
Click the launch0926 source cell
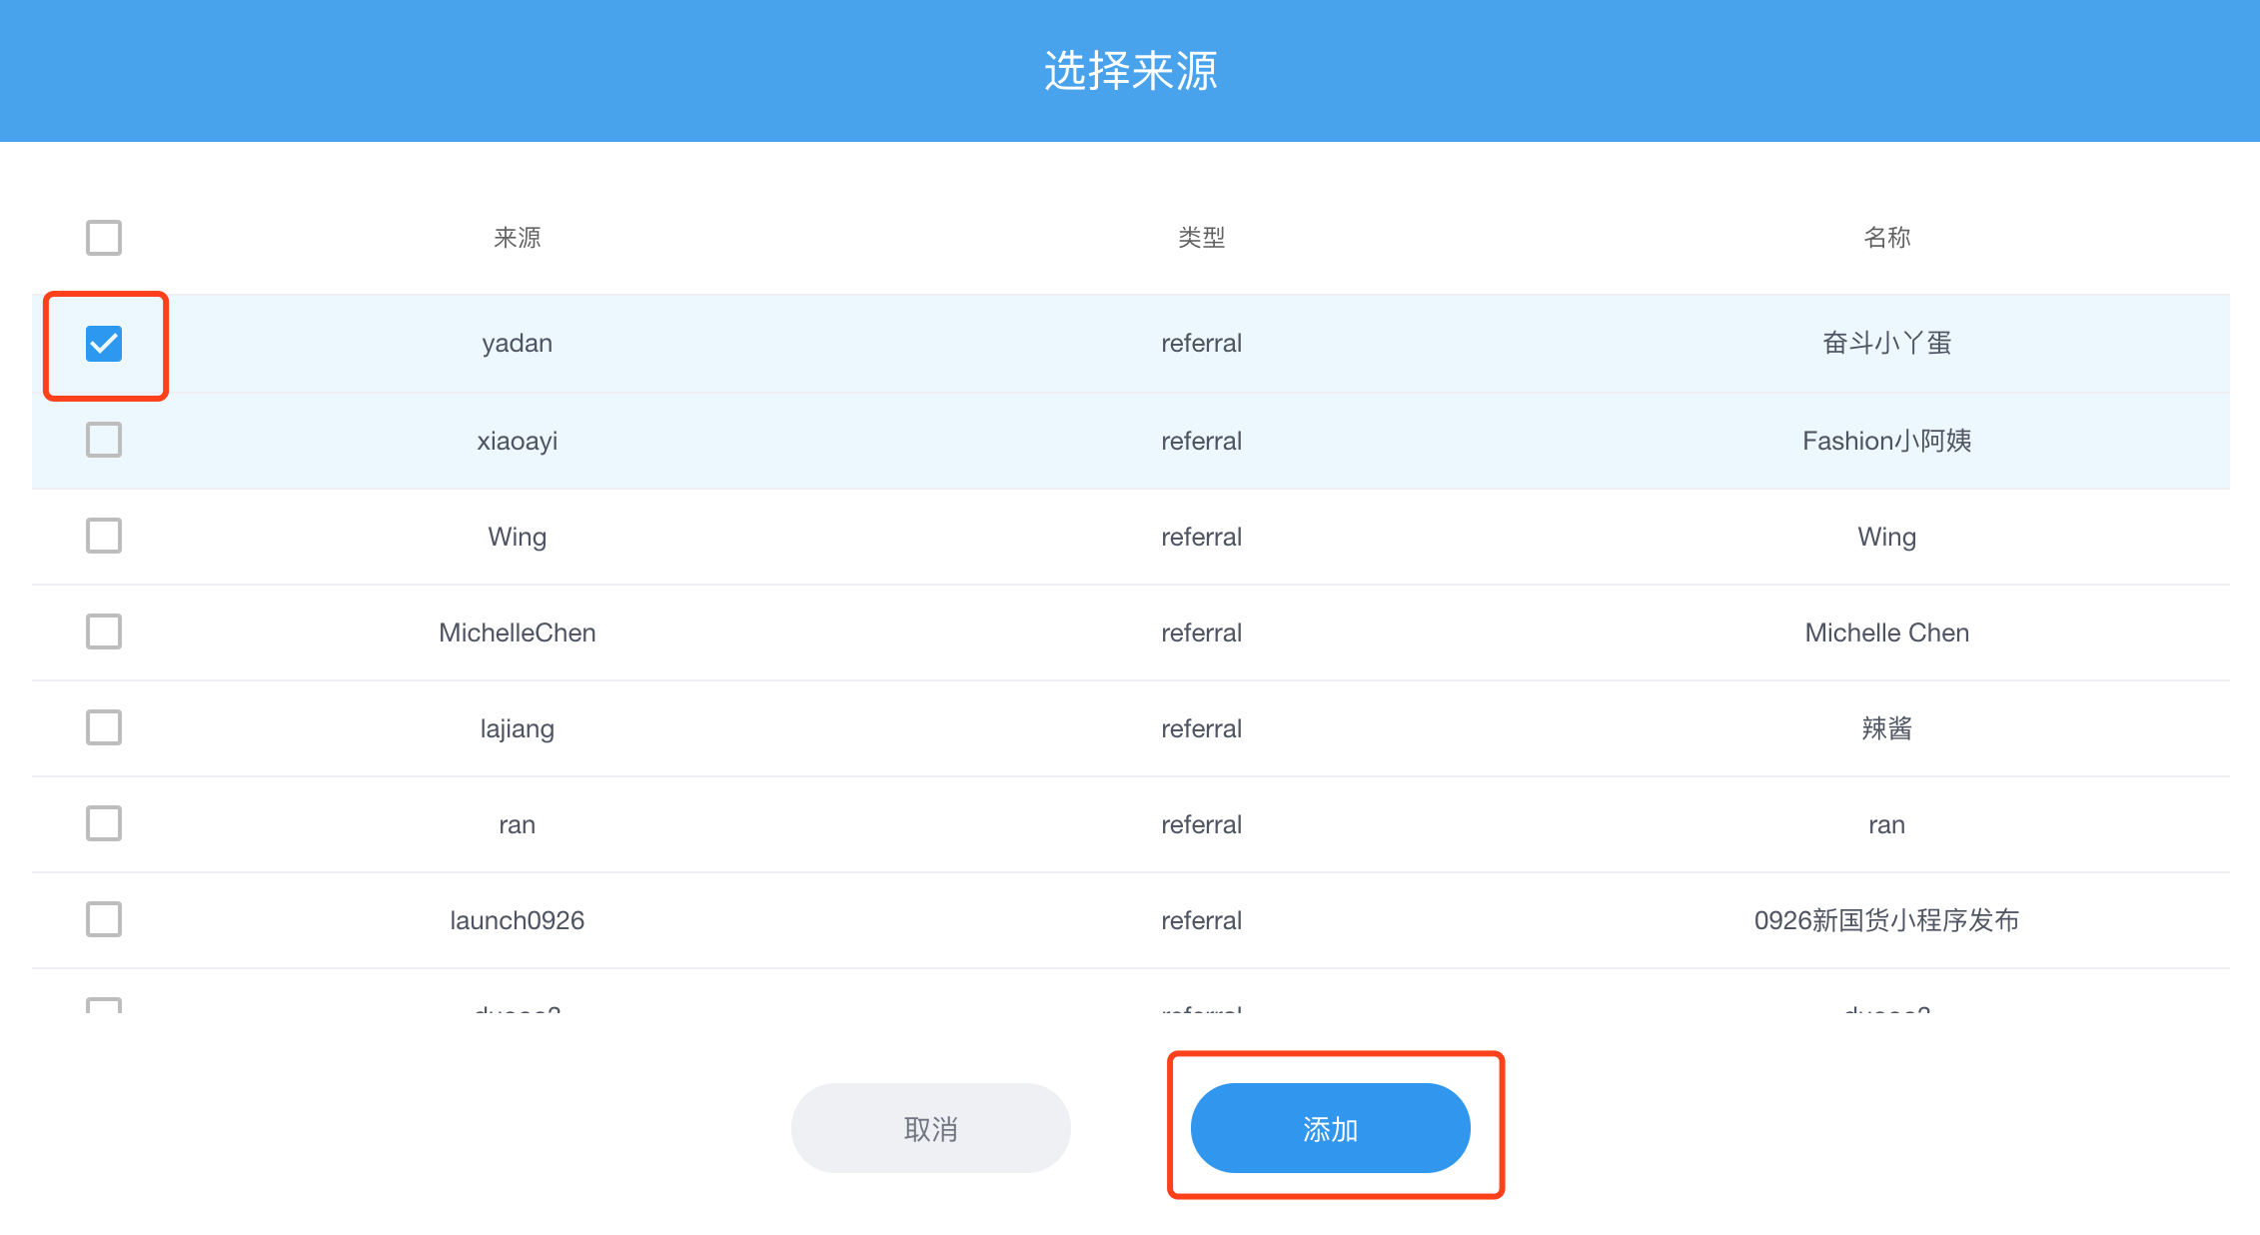(518, 920)
